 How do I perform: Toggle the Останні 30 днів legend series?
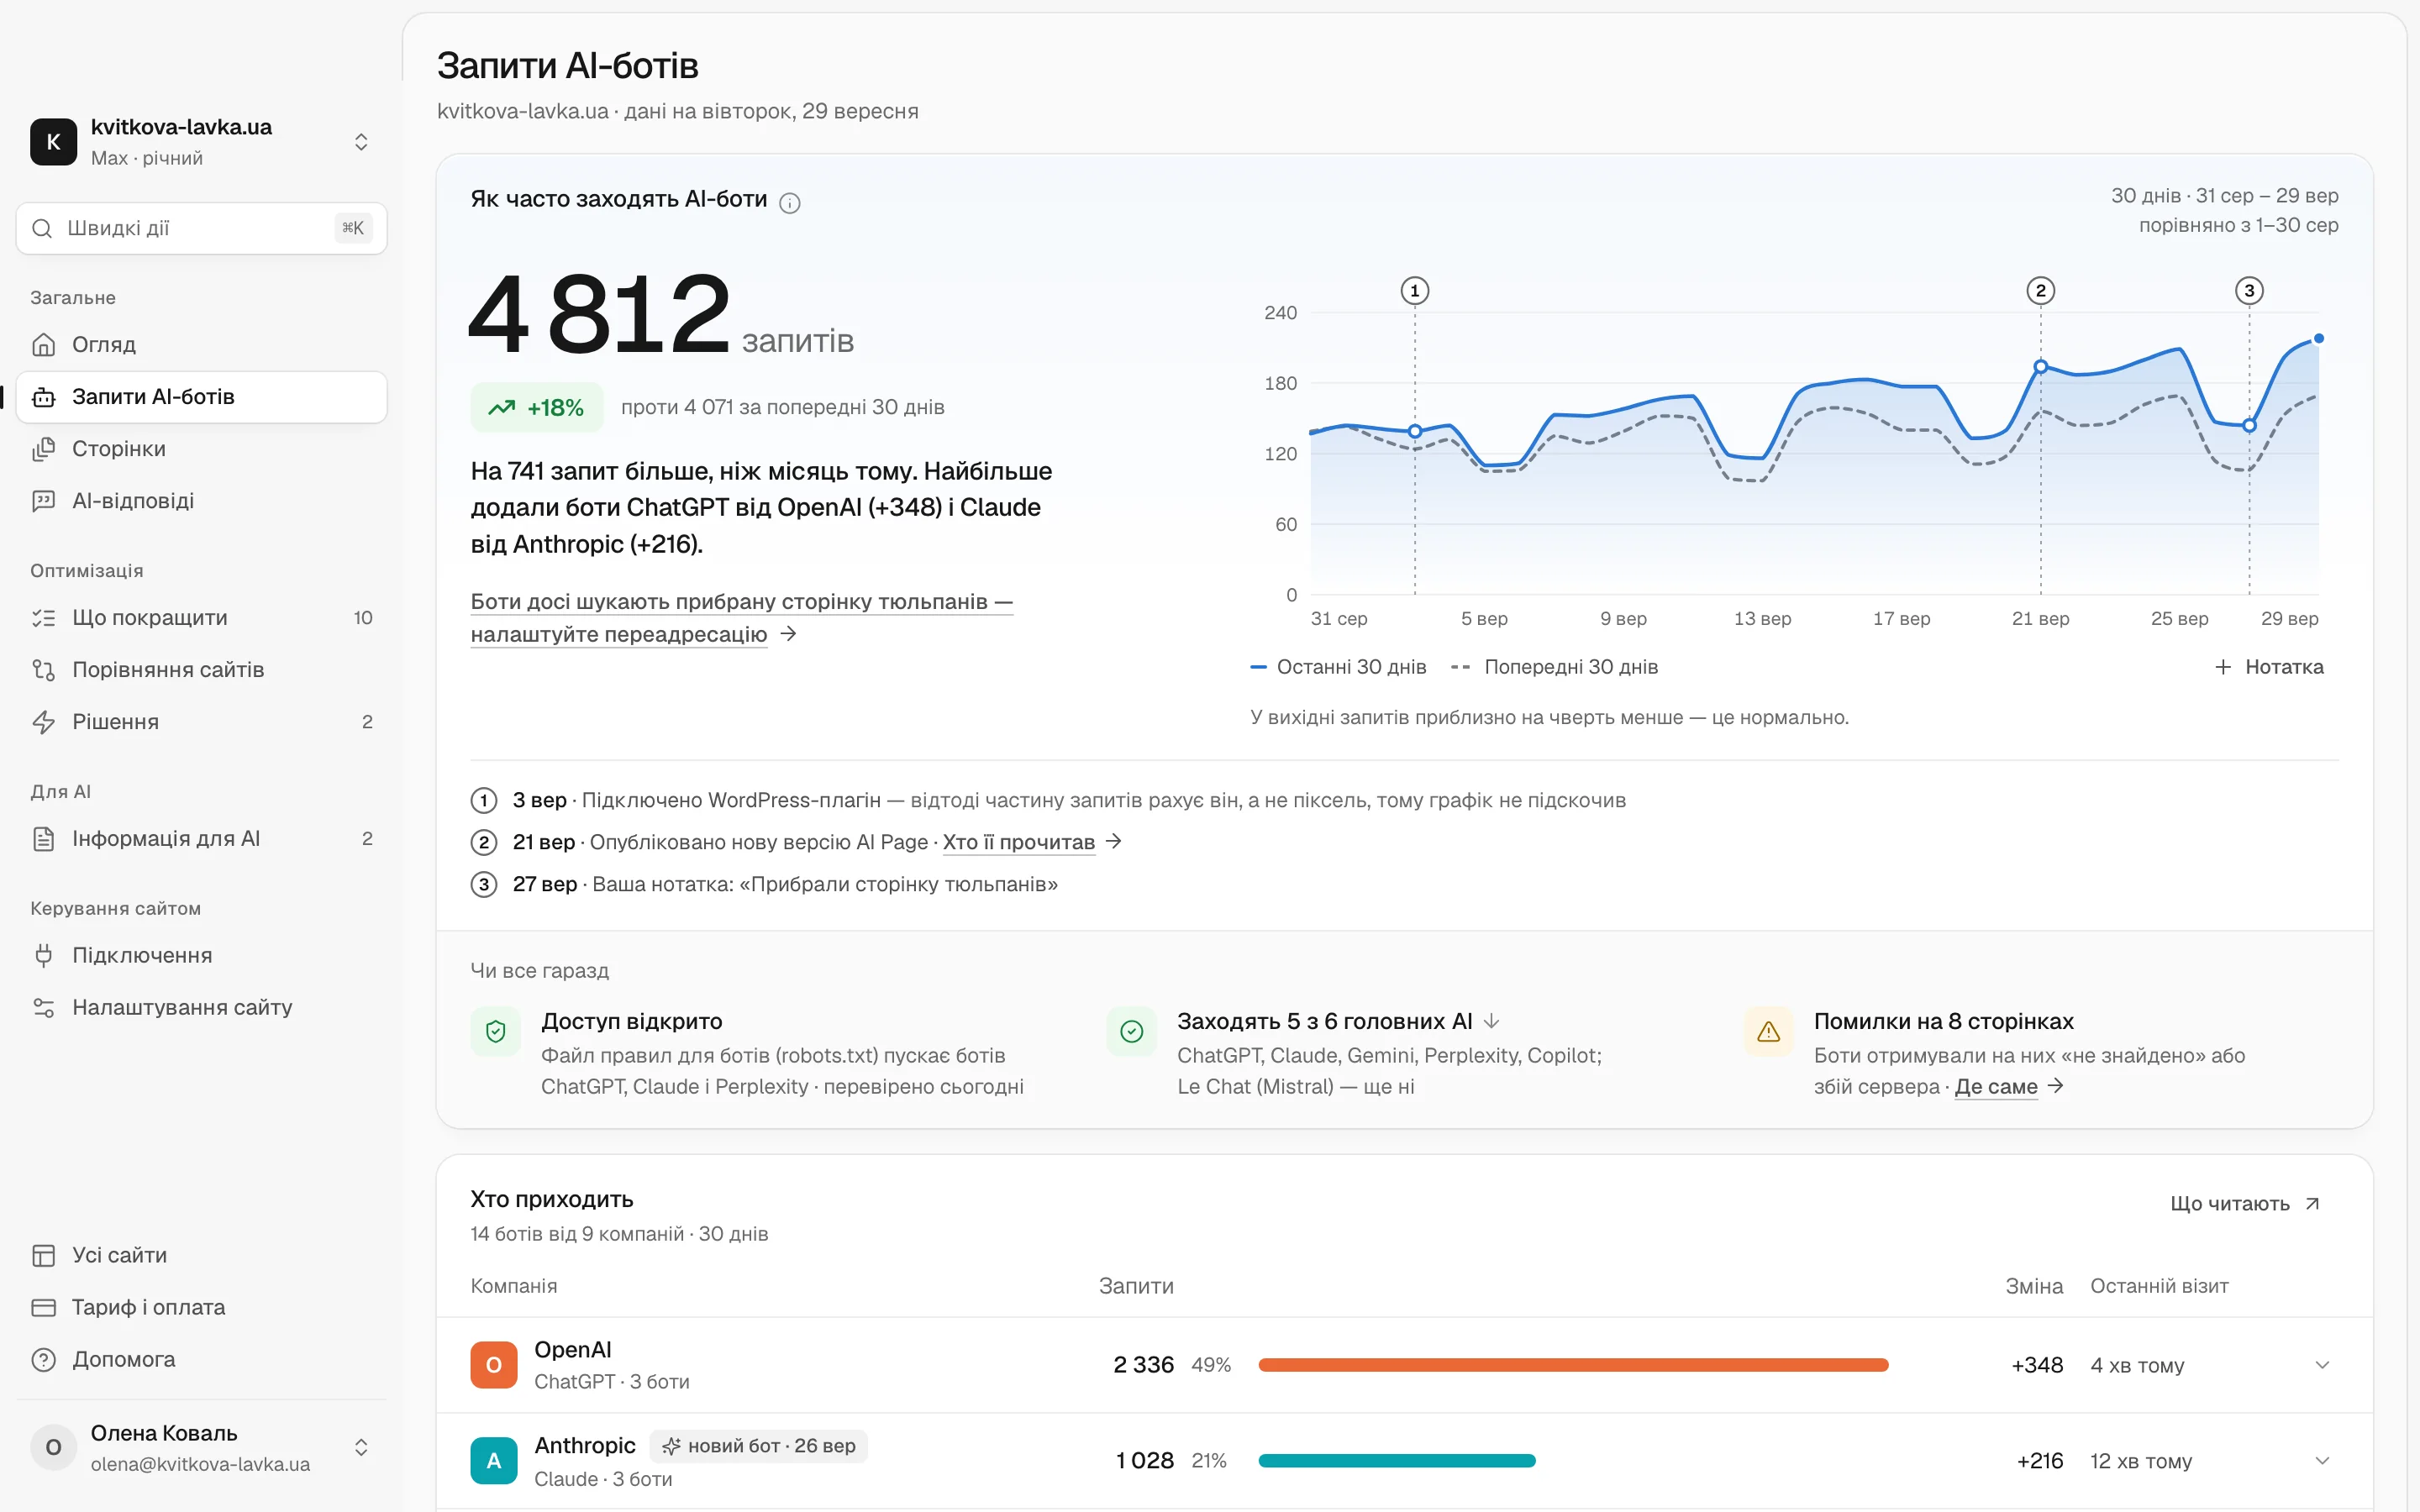[x=1339, y=667]
